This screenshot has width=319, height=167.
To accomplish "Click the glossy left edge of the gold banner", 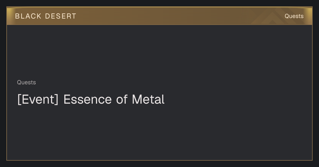I will [x=10, y=16].
